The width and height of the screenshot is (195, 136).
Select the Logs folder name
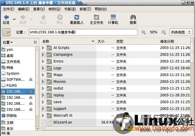pos(57,68)
